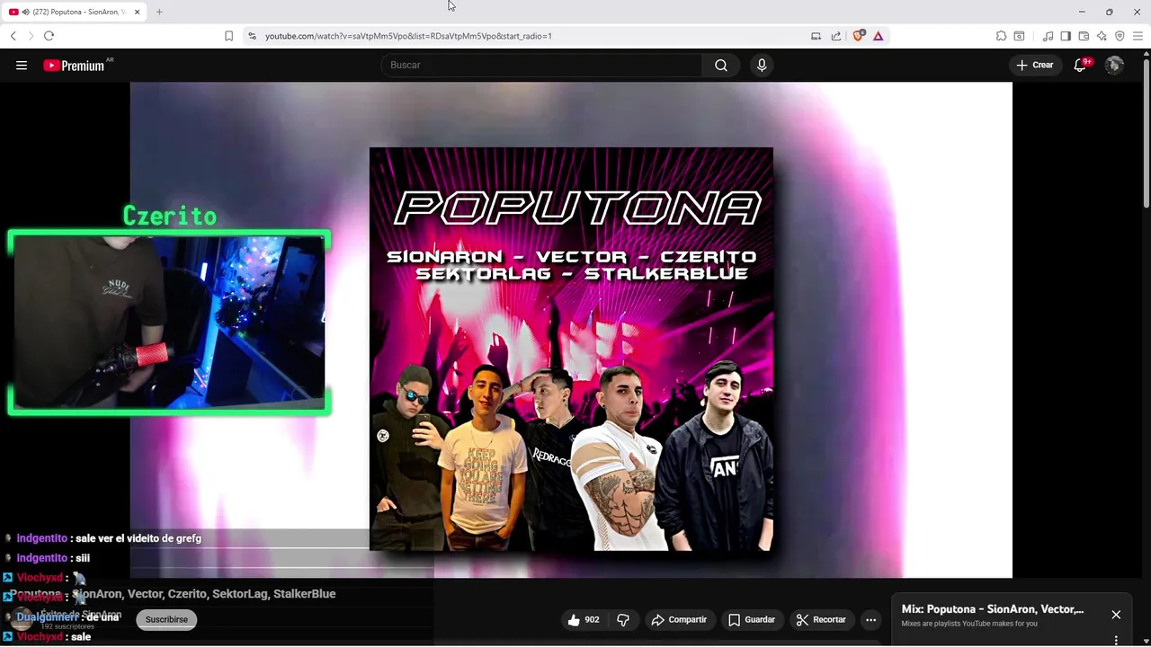Open a new tab with plus button
The width and height of the screenshot is (1151, 647).
coord(159,12)
